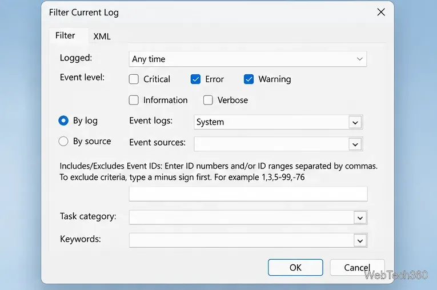This screenshot has width=437, height=290.
Task: Click the Cancel button
Action: tap(357, 267)
